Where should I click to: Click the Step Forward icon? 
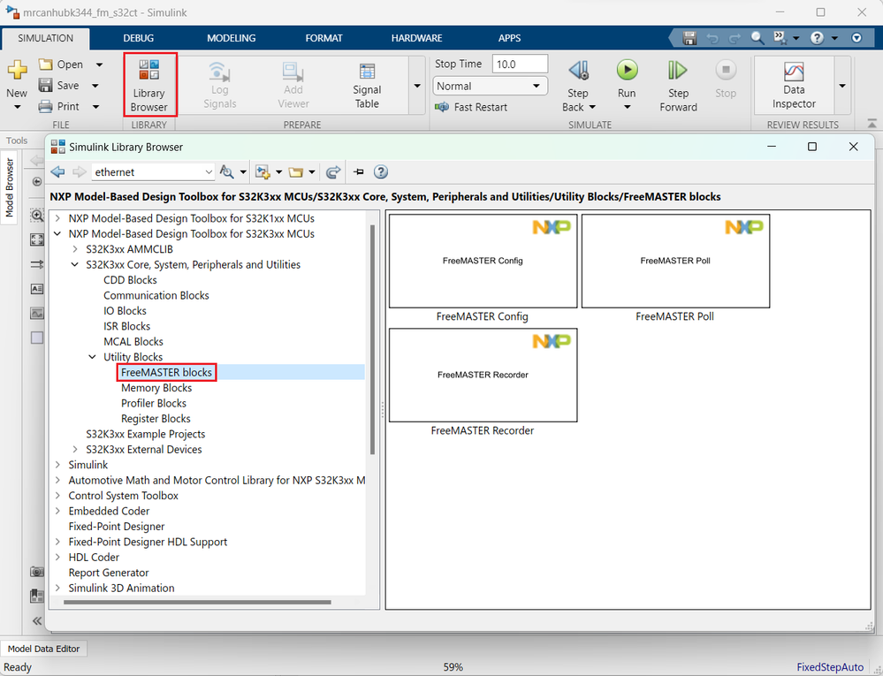click(677, 71)
